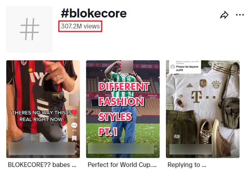Click the #blokecore hashtag title
Viewport: 245px width, 172px height.
point(93,14)
